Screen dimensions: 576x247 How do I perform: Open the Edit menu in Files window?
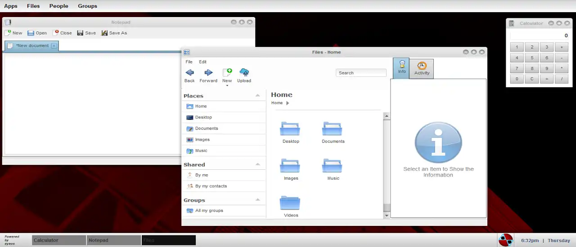click(203, 62)
